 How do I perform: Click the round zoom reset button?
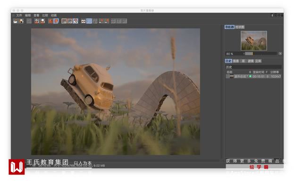(280, 54)
